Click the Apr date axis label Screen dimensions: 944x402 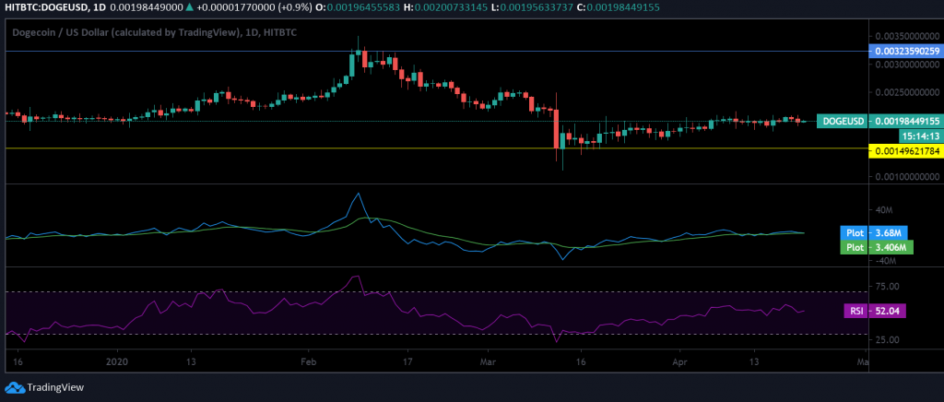(x=679, y=363)
